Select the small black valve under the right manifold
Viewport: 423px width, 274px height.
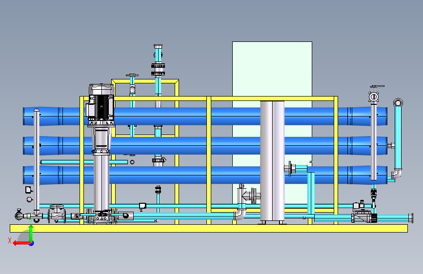coord(374,194)
